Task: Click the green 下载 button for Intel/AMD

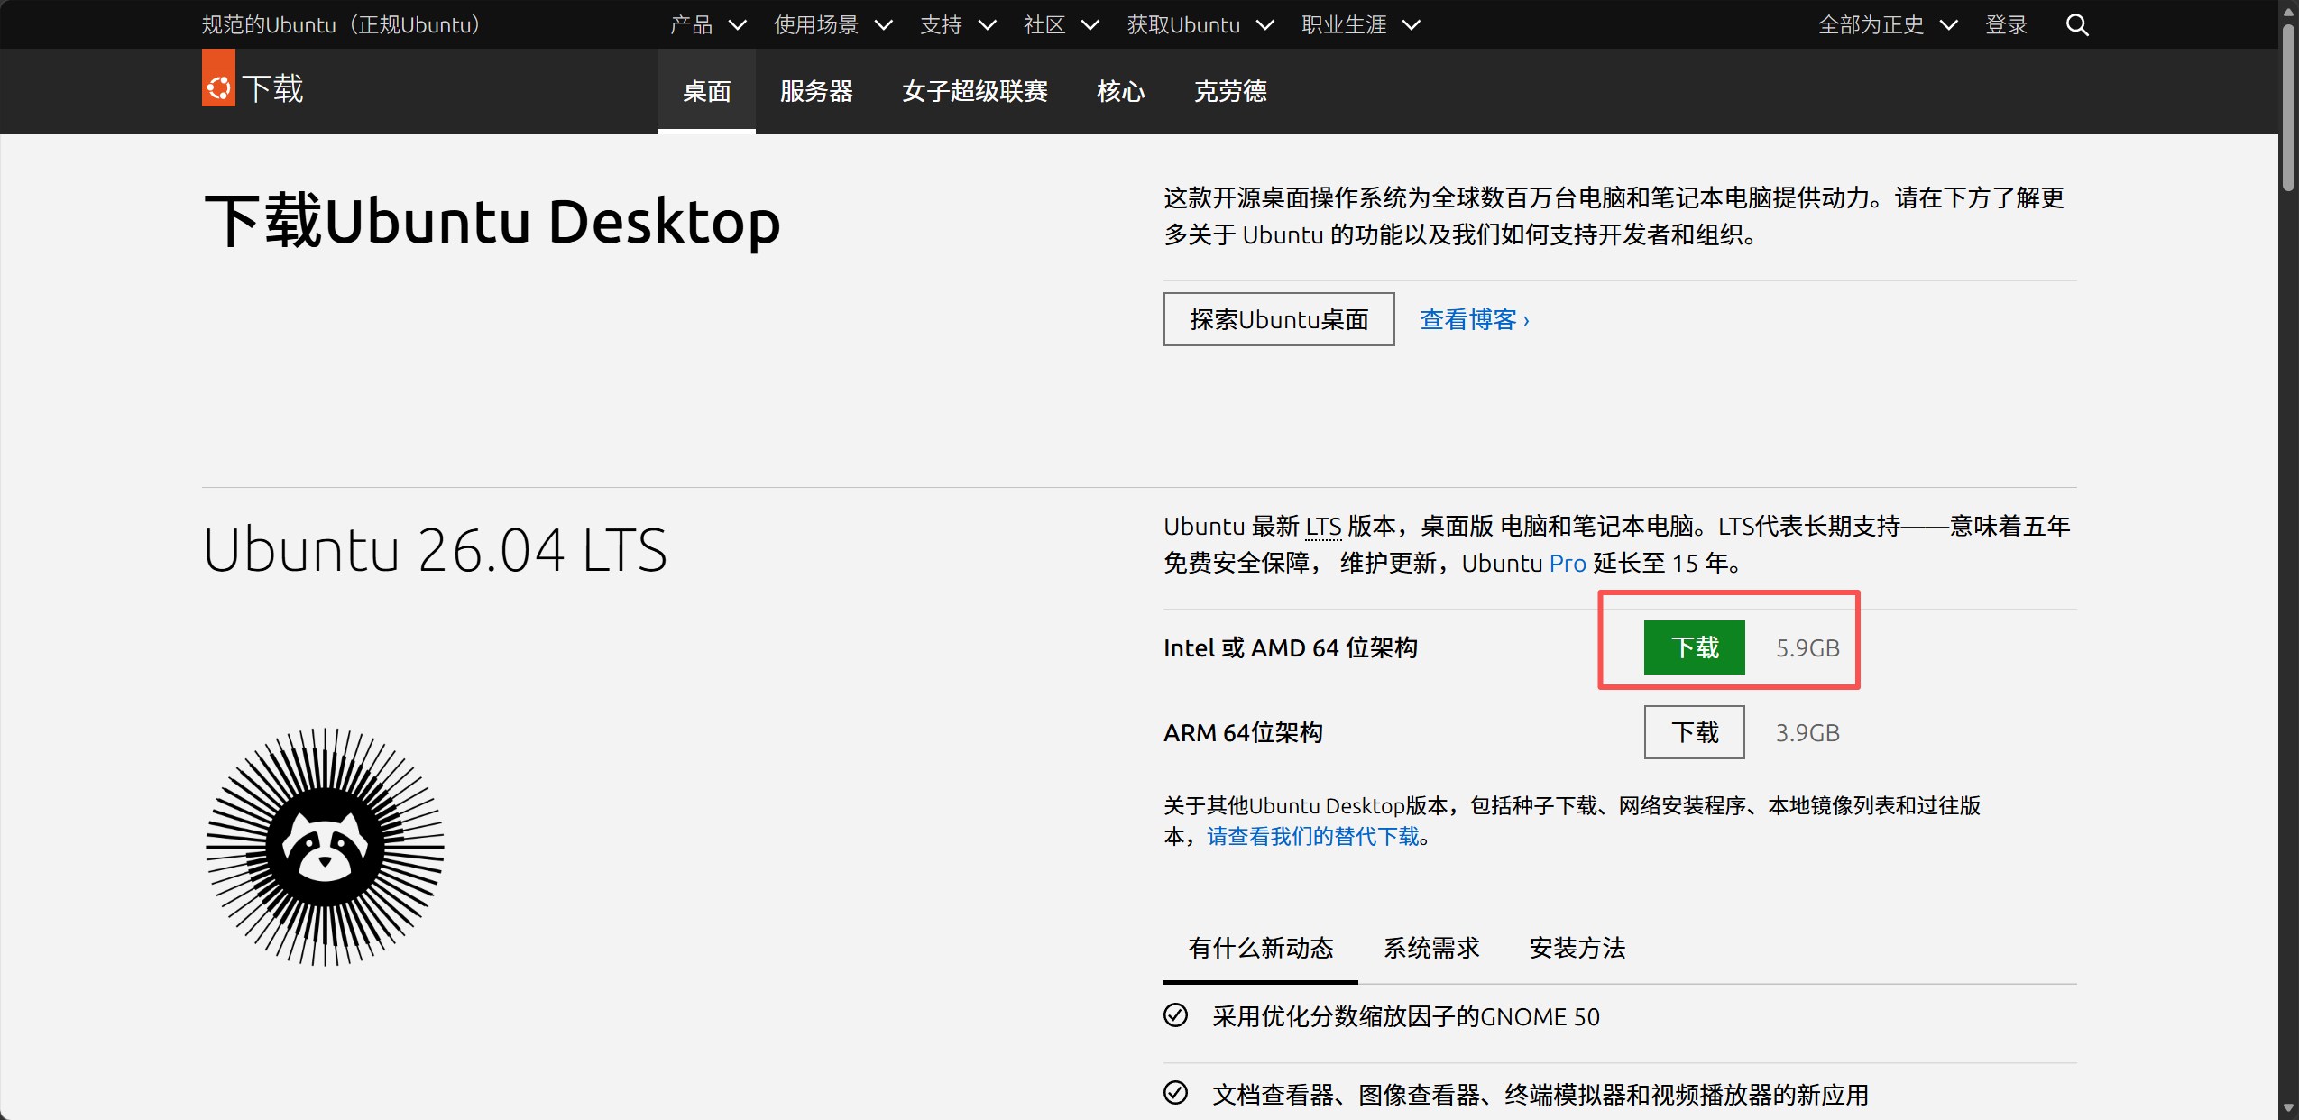Action: click(x=1694, y=647)
